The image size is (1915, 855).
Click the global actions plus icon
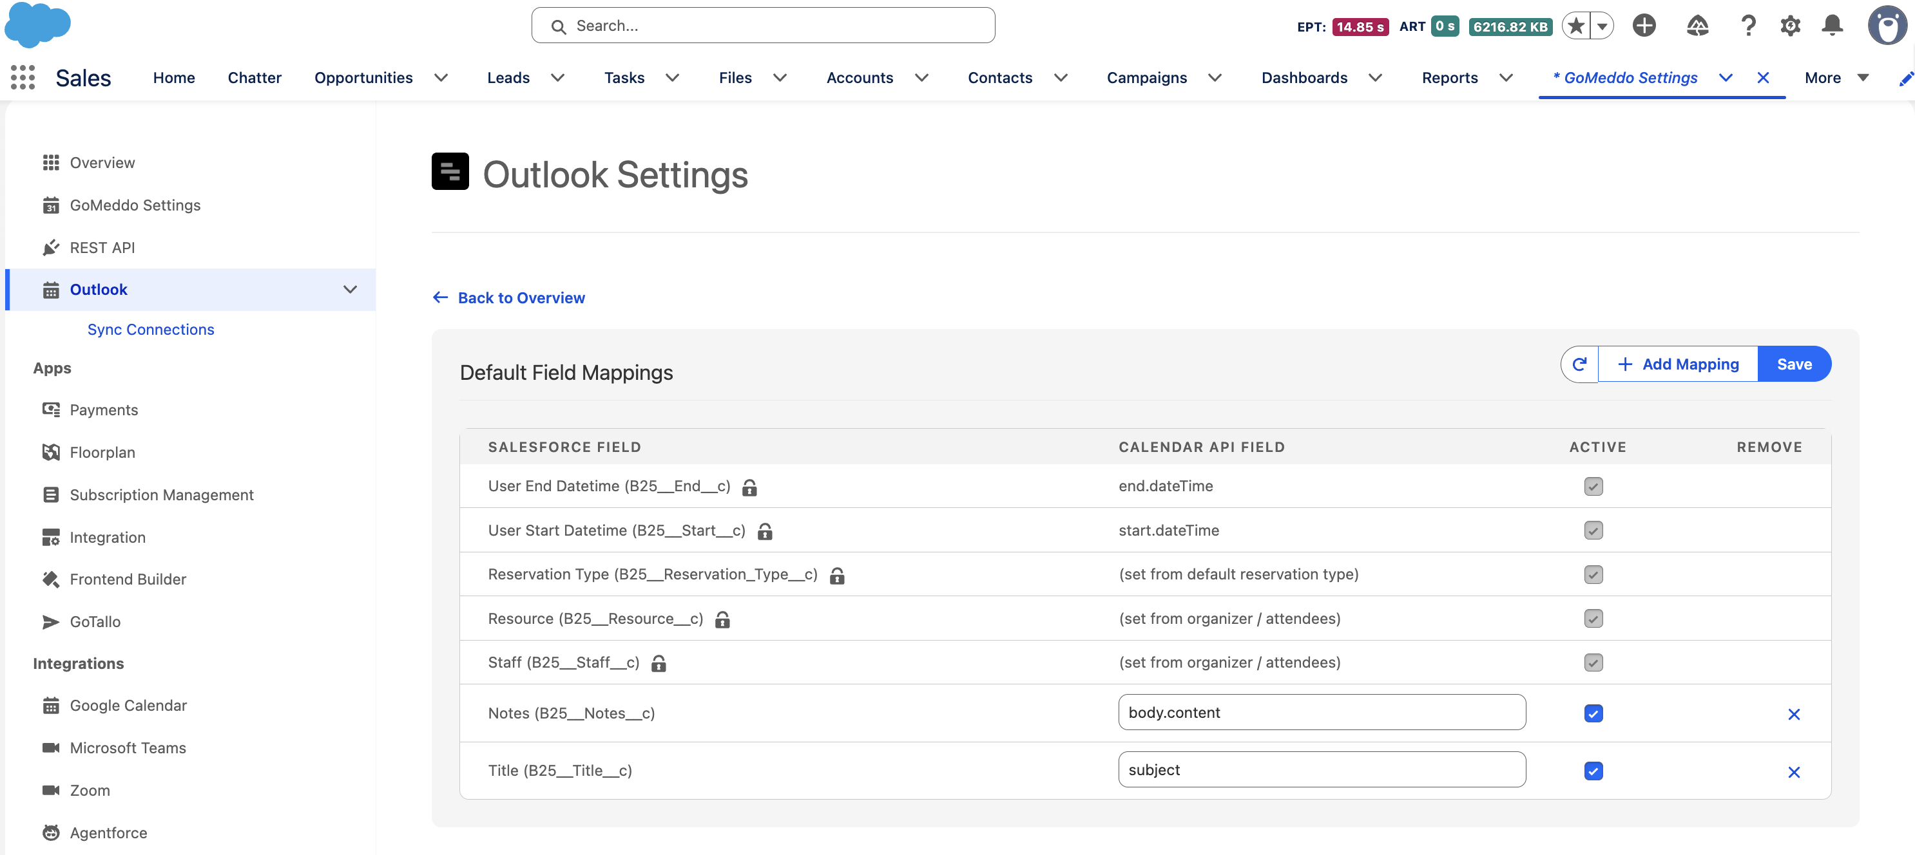1644,26
